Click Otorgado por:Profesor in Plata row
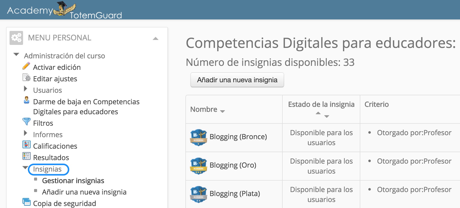The height and width of the screenshot is (208, 460). (414, 190)
